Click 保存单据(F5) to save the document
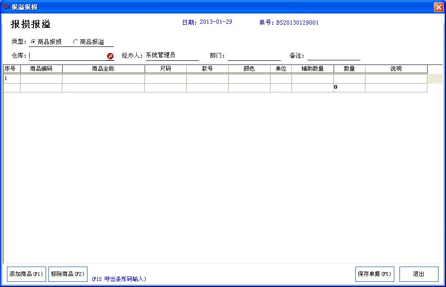Image resolution: width=446 pixels, height=287 pixels. (374, 274)
